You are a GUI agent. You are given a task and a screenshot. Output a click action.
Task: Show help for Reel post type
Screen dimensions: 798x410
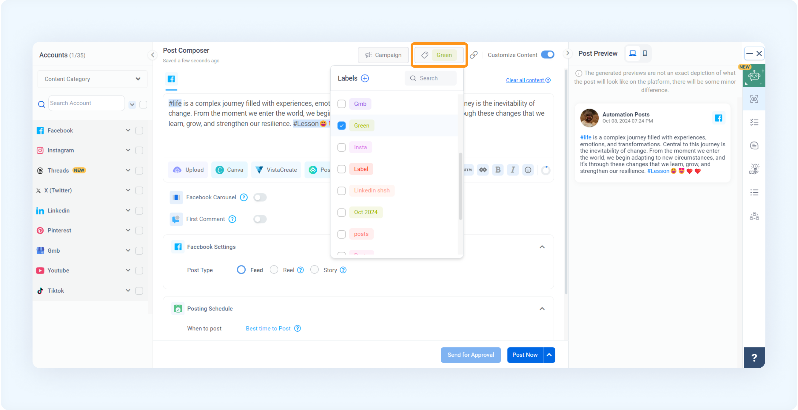(x=300, y=270)
